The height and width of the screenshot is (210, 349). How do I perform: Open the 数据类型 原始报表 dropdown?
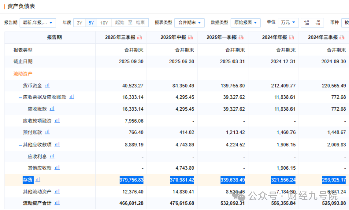(246, 23)
